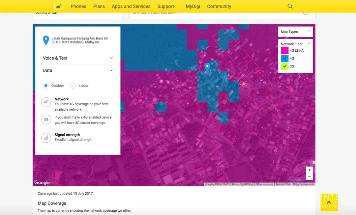Click the signal strength bars icon
356x215 pixels.
(x=46, y=138)
